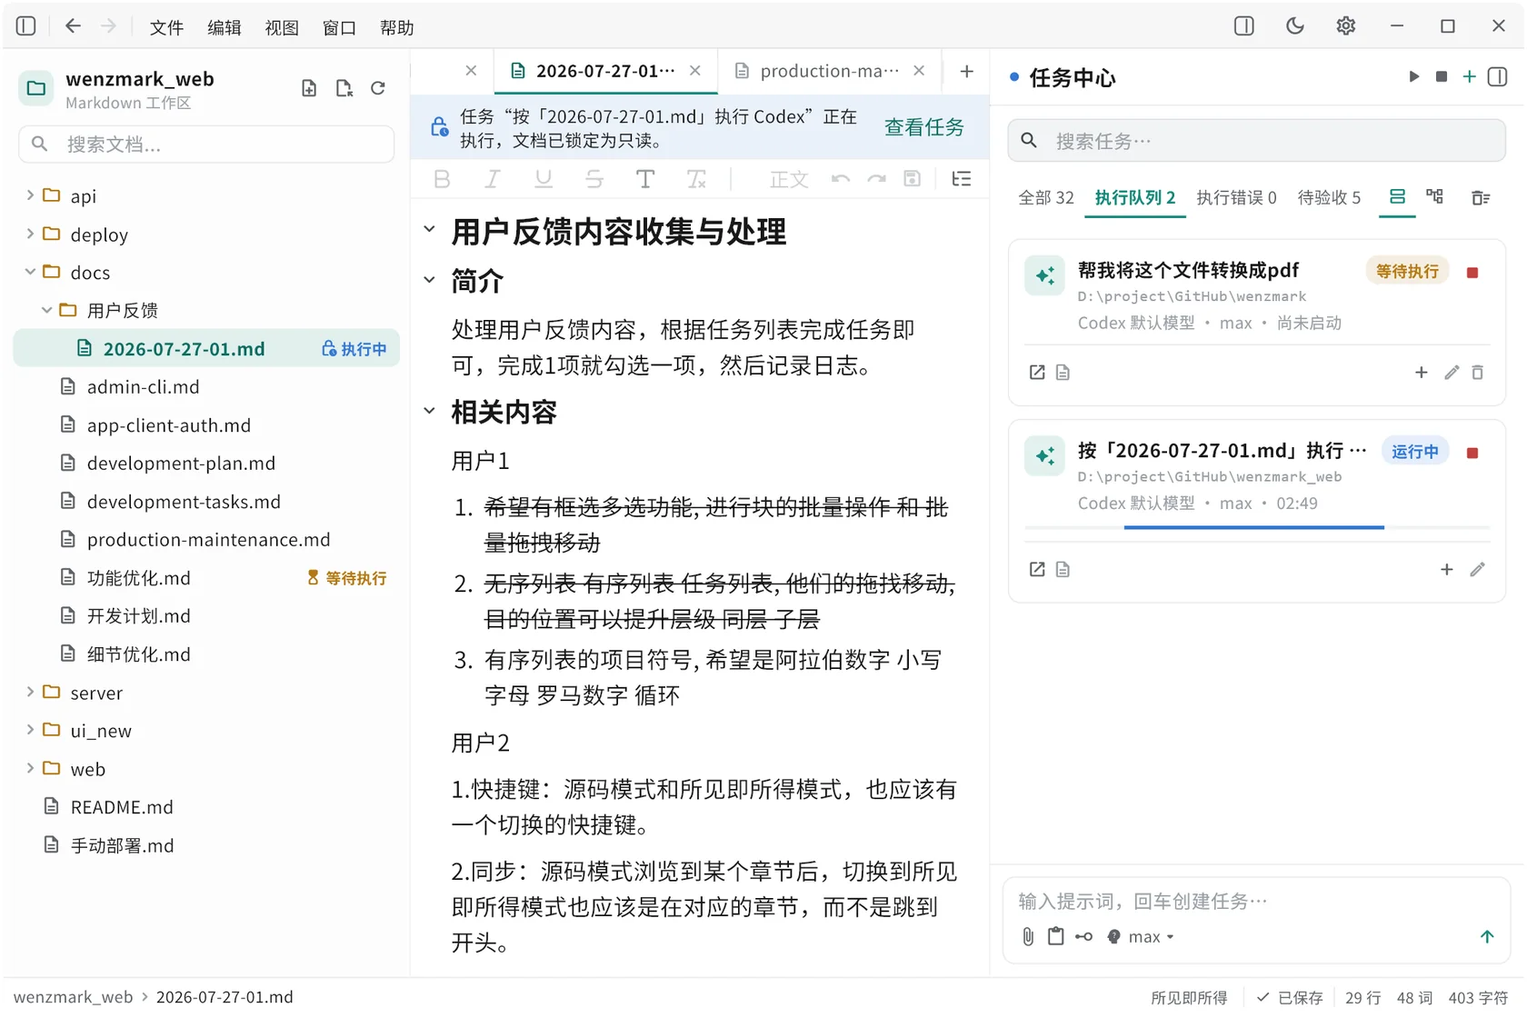Toggle the right panel layout icon in title bar

point(1244,26)
